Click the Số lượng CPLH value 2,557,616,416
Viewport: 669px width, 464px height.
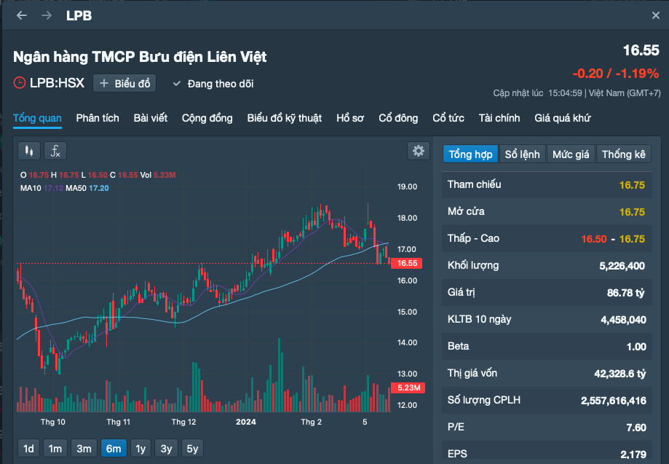[614, 401]
